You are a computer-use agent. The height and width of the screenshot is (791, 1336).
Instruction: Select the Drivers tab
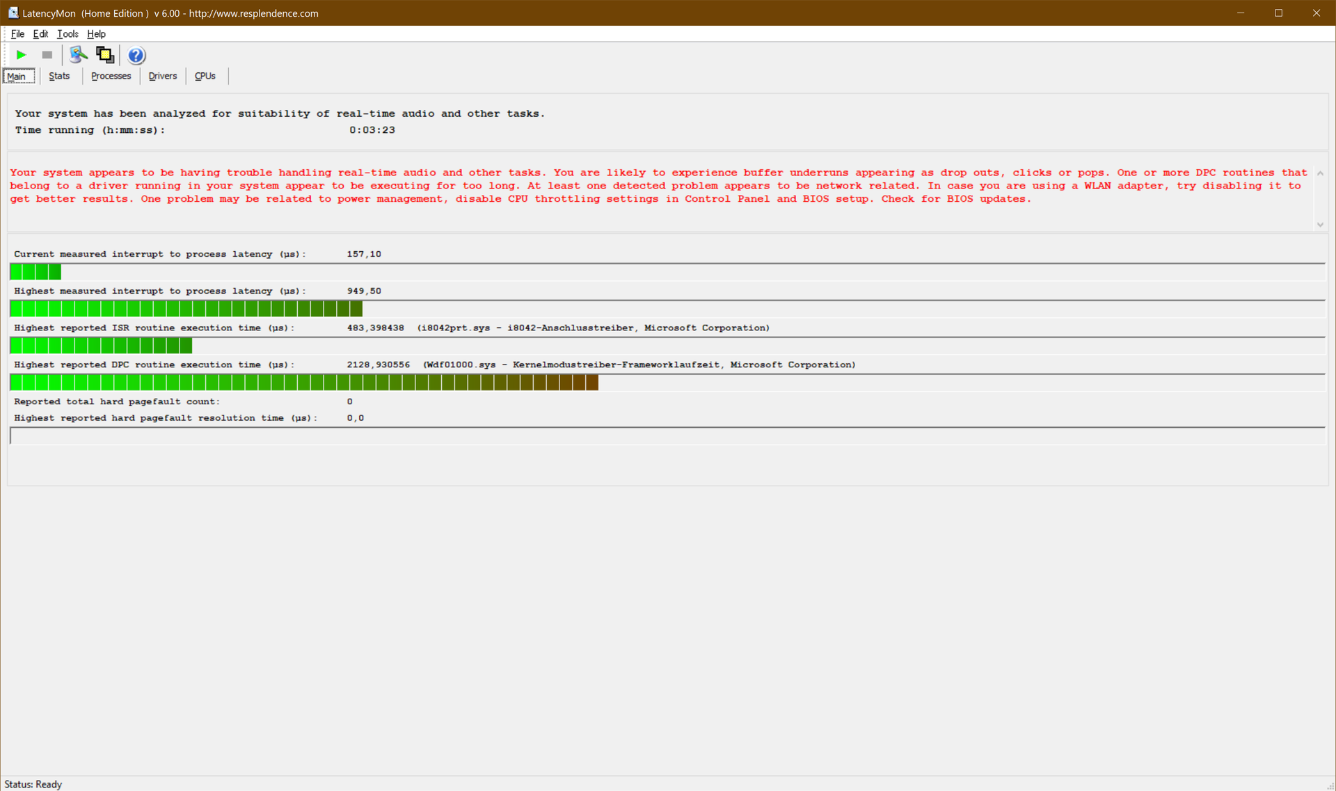(162, 76)
